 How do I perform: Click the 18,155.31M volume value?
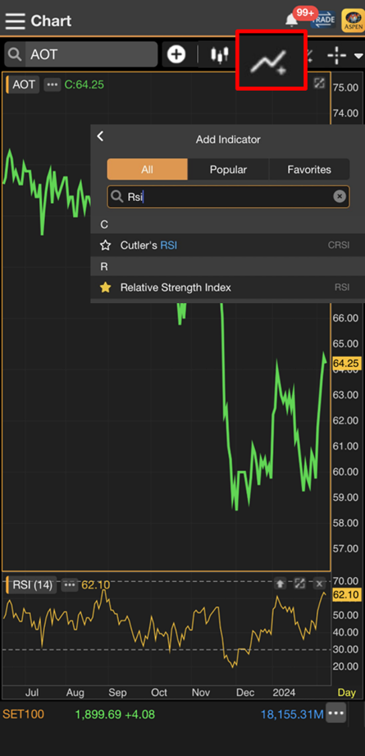pyautogui.click(x=293, y=714)
